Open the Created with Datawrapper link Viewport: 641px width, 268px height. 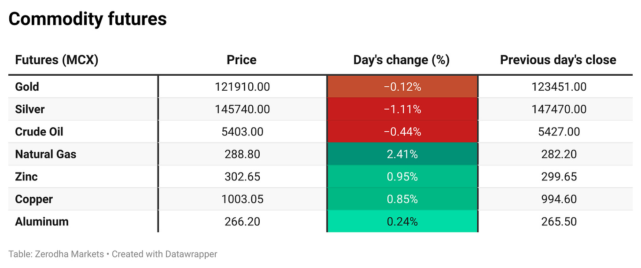point(165,254)
